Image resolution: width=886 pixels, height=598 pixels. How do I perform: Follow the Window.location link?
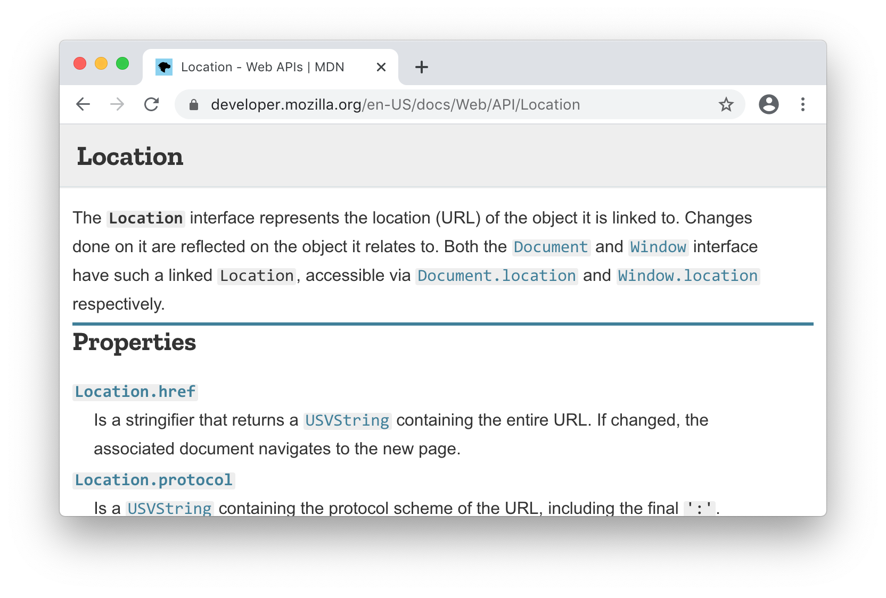(687, 276)
